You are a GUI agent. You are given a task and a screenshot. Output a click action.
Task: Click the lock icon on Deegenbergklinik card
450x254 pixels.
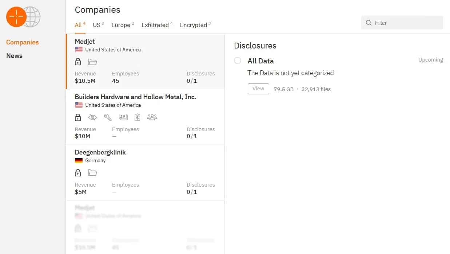click(x=78, y=173)
